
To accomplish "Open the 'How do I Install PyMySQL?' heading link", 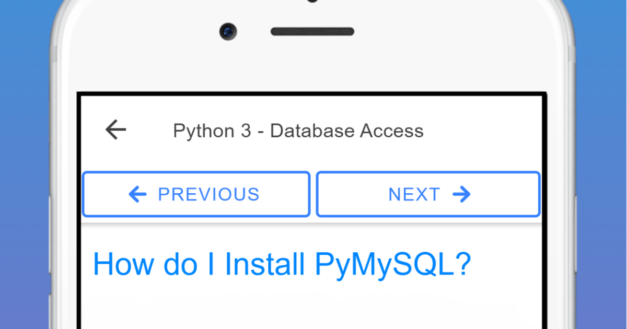I will coord(282,264).
